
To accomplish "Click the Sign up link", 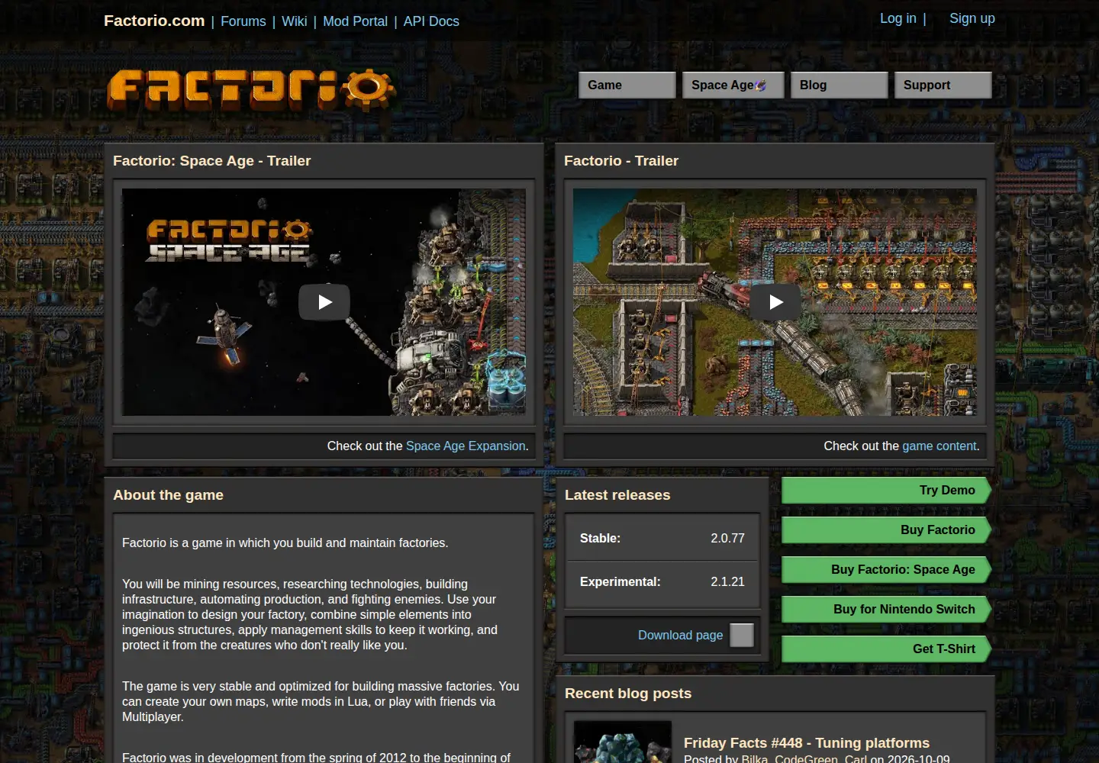I will point(972,18).
